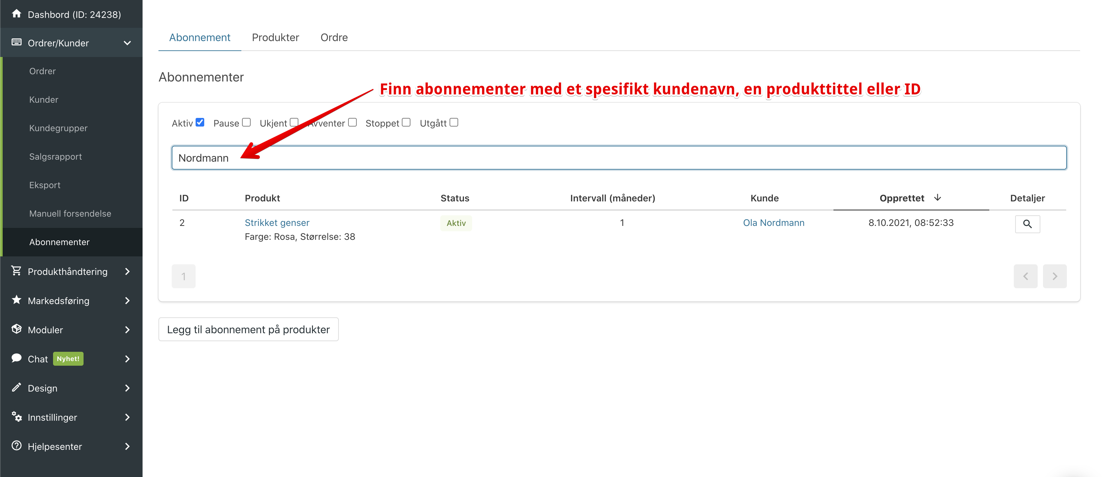Click the Nyhet! badge next to Chat
Viewport: 1104px width, 477px height.
[x=68, y=359]
